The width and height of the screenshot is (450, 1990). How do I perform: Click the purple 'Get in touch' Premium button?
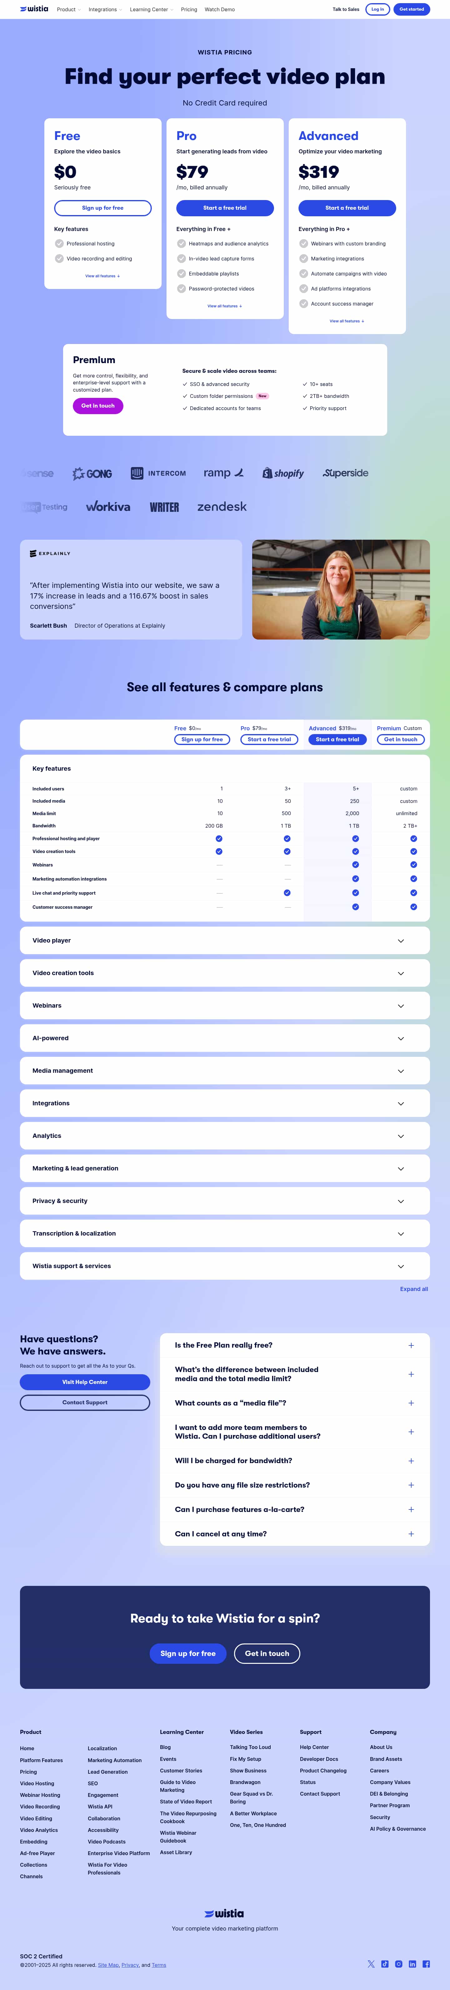point(98,406)
